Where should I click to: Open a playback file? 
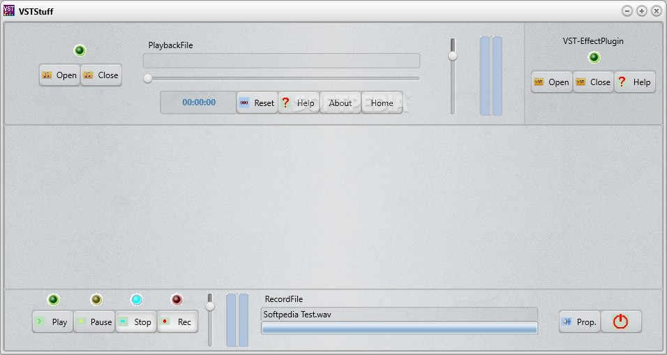pyautogui.click(x=59, y=75)
